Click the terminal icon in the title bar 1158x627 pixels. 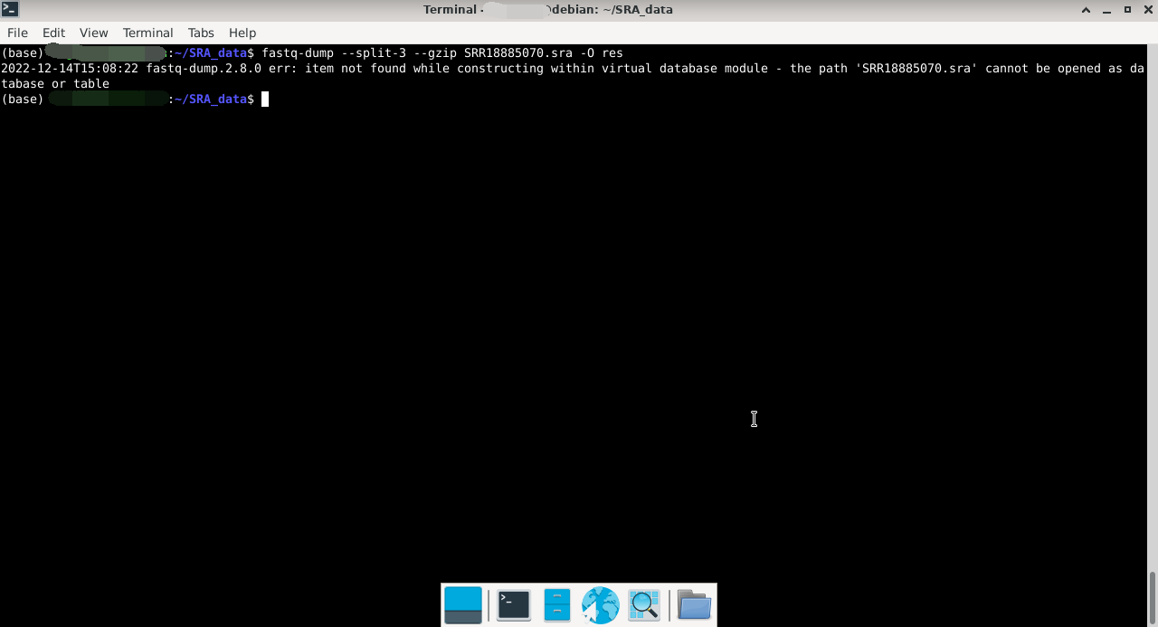pos(9,9)
